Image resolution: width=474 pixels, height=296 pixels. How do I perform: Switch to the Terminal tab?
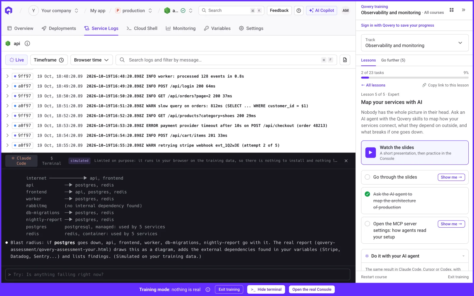(x=52, y=161)
